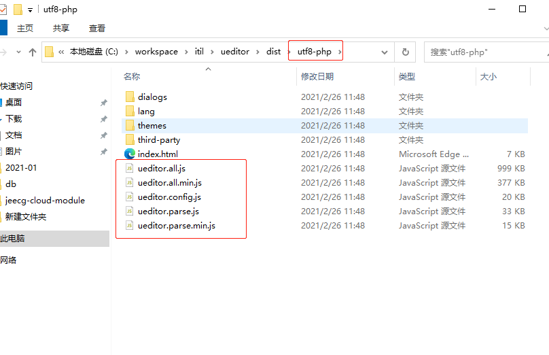549x355 pixels.
Task: Open jeecg-cloud-module in navigation pane
Action: (x=45, y=201)
